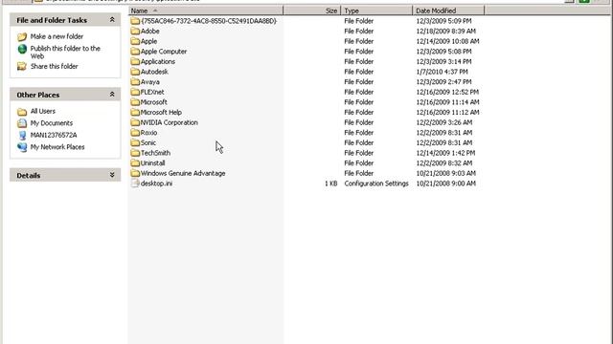Click the Windows Genuine Advantage folder icon
This screenshot has height=344, width=613.
click(x=135, y=173)
